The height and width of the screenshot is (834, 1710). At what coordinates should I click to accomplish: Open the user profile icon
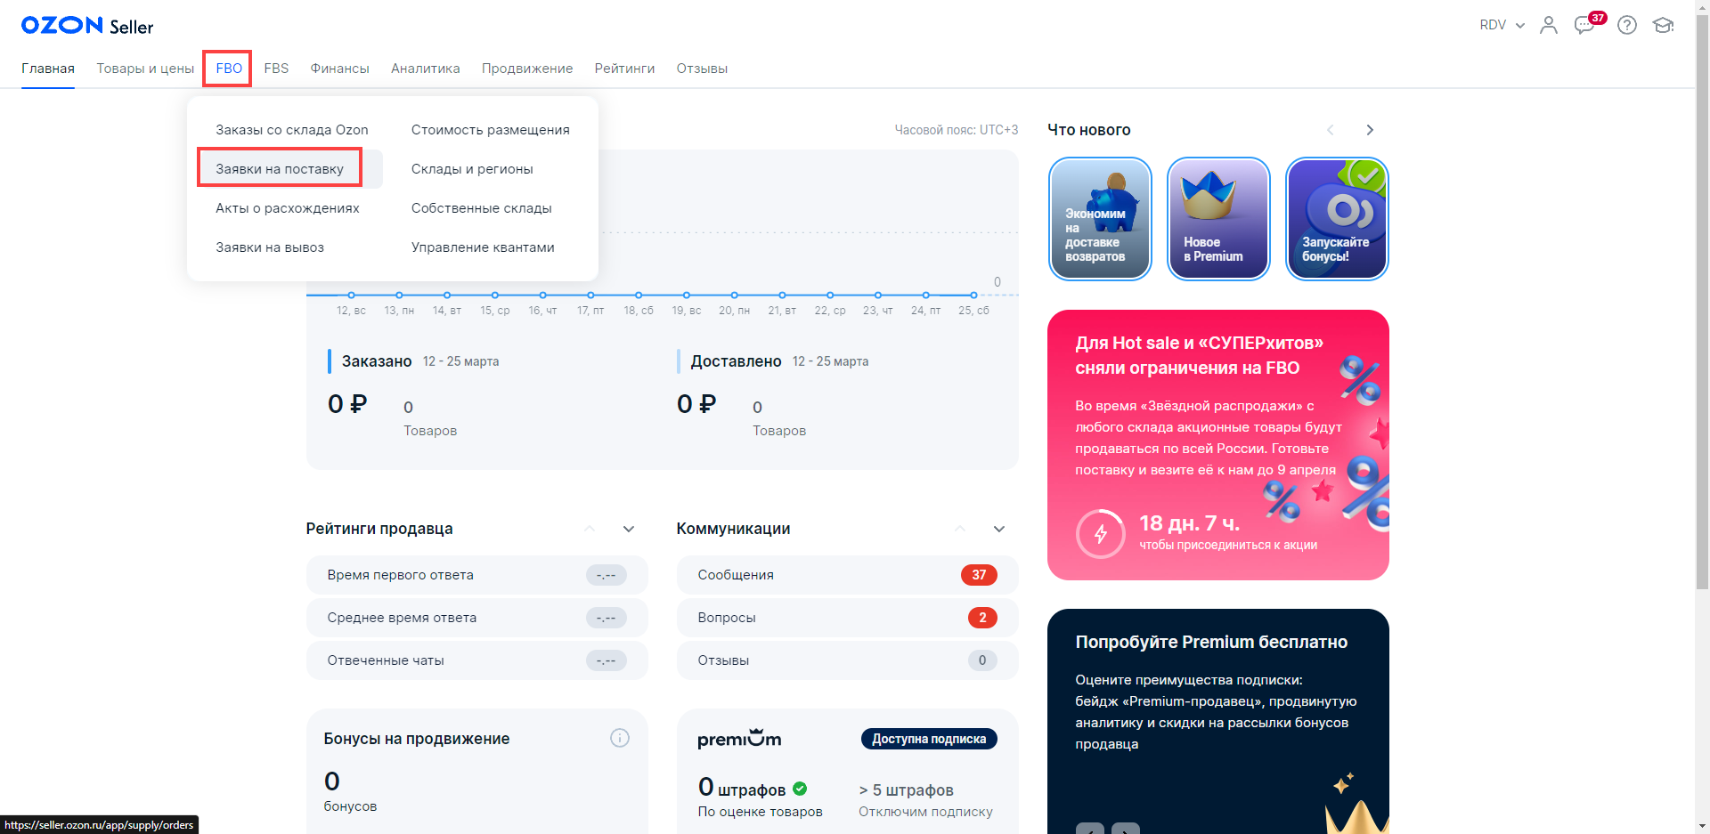point(1549,25)
